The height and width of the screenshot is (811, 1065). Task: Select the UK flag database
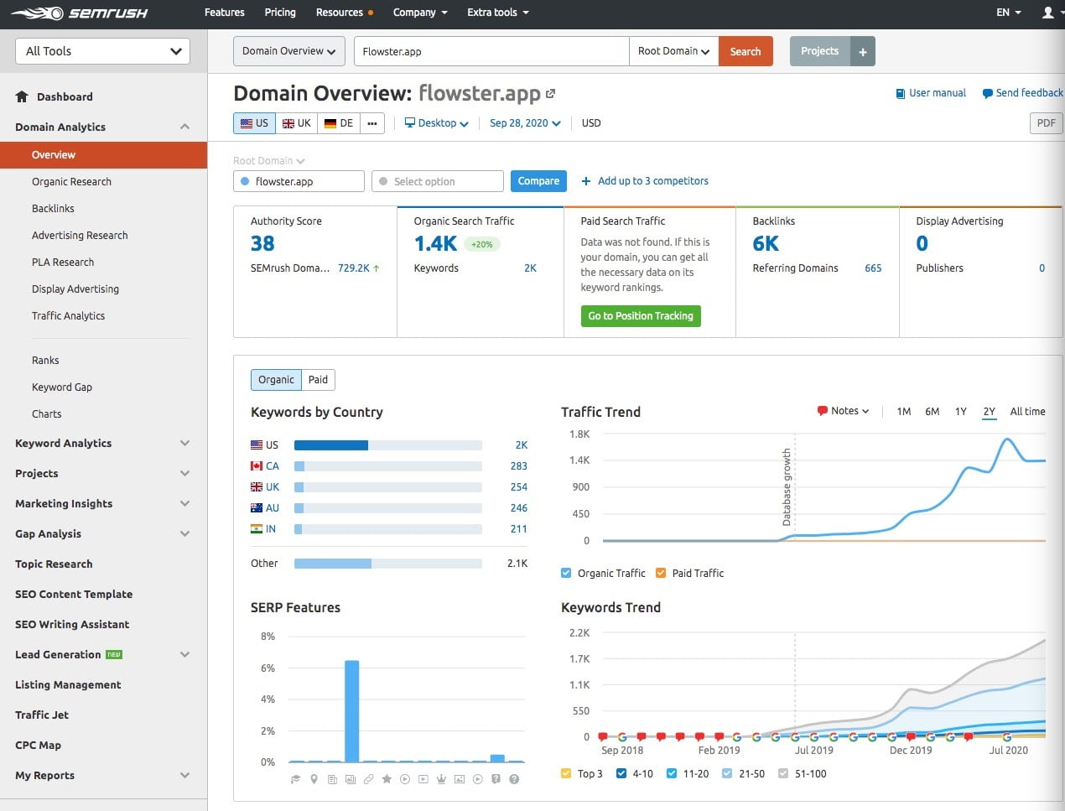pyautogui.click(x=296, y=123)
